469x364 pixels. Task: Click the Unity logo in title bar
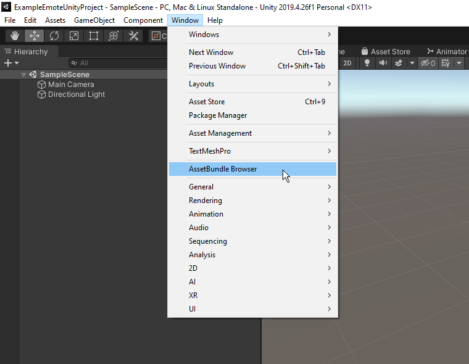(x=6, y=7)
